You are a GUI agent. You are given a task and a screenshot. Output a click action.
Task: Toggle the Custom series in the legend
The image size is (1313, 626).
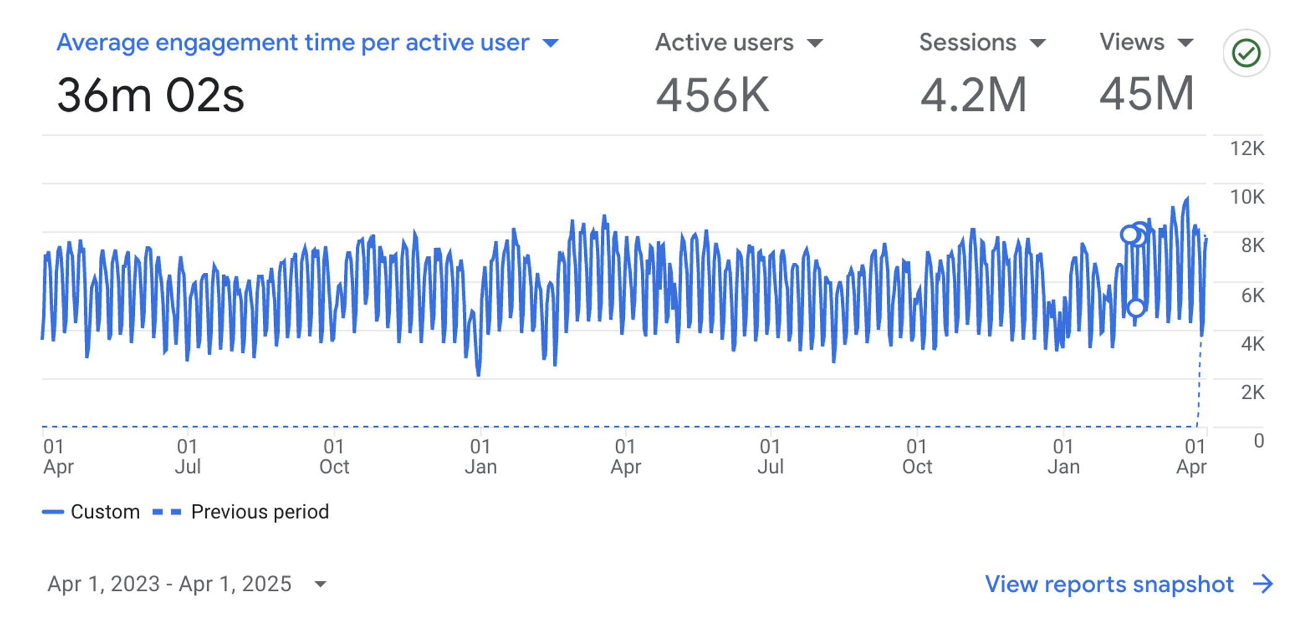point(106,512)
